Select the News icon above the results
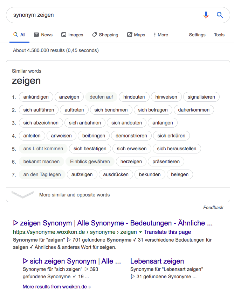The height and width of the screenshot is (294, 234). click(x=36, y=35)
